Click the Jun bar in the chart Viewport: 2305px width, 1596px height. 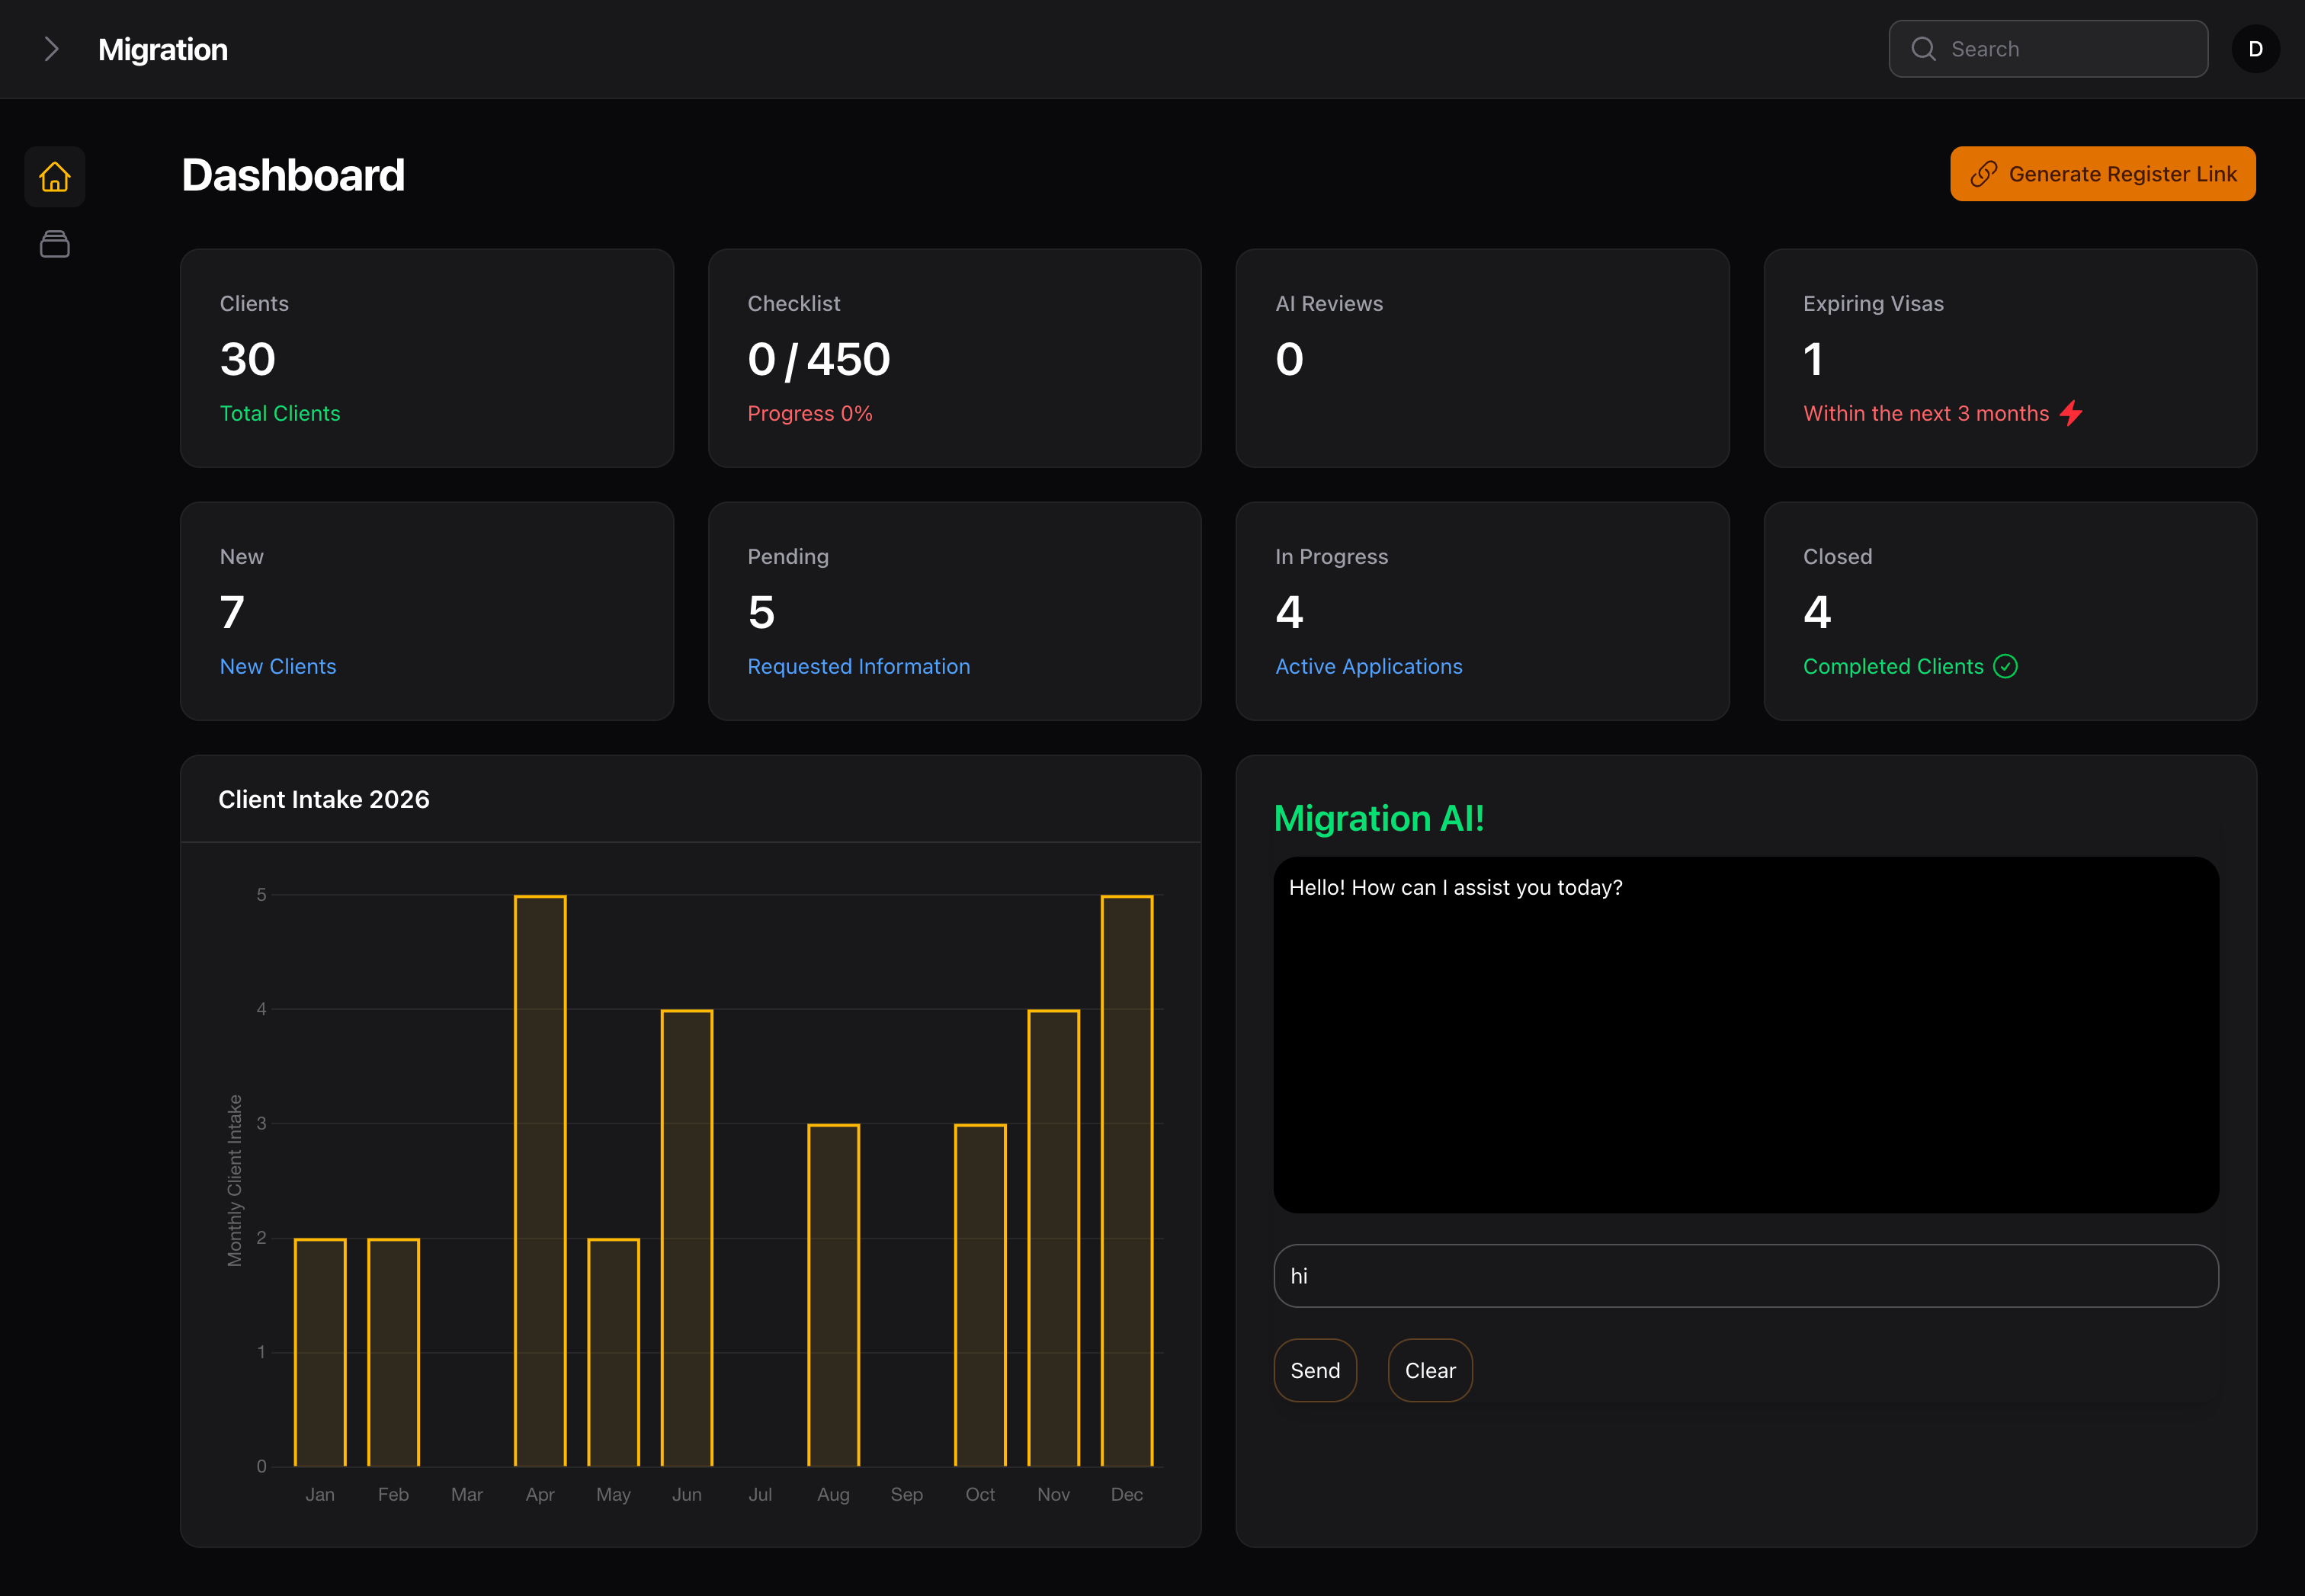[687, 1238]
